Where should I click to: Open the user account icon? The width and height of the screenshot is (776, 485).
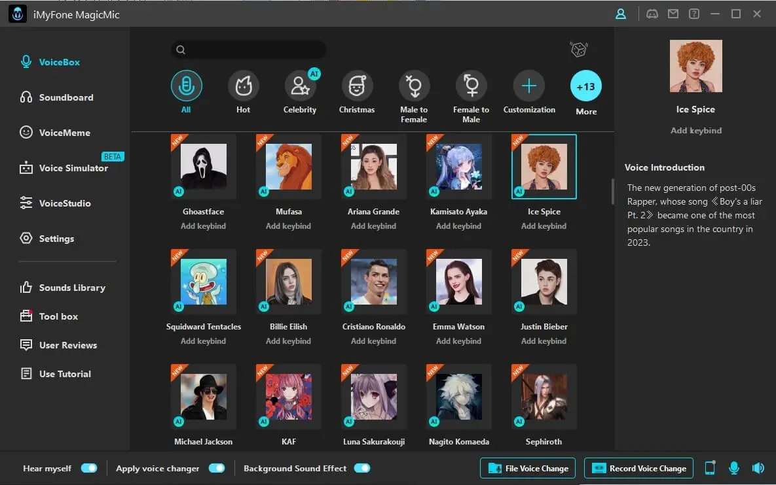(621, 14)
